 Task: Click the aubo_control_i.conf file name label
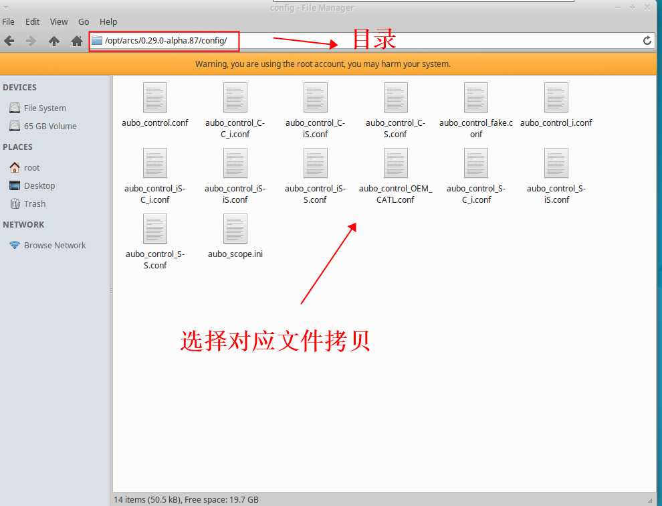pyautogui.click(x=556, y=123)
